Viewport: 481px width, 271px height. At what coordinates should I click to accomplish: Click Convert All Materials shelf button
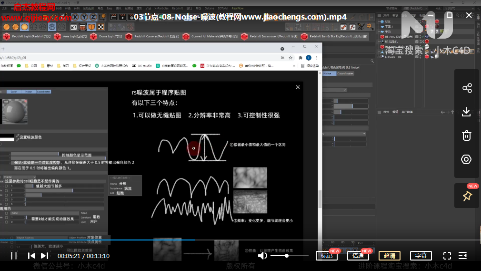pyautogui.click(x=210, y=37)
